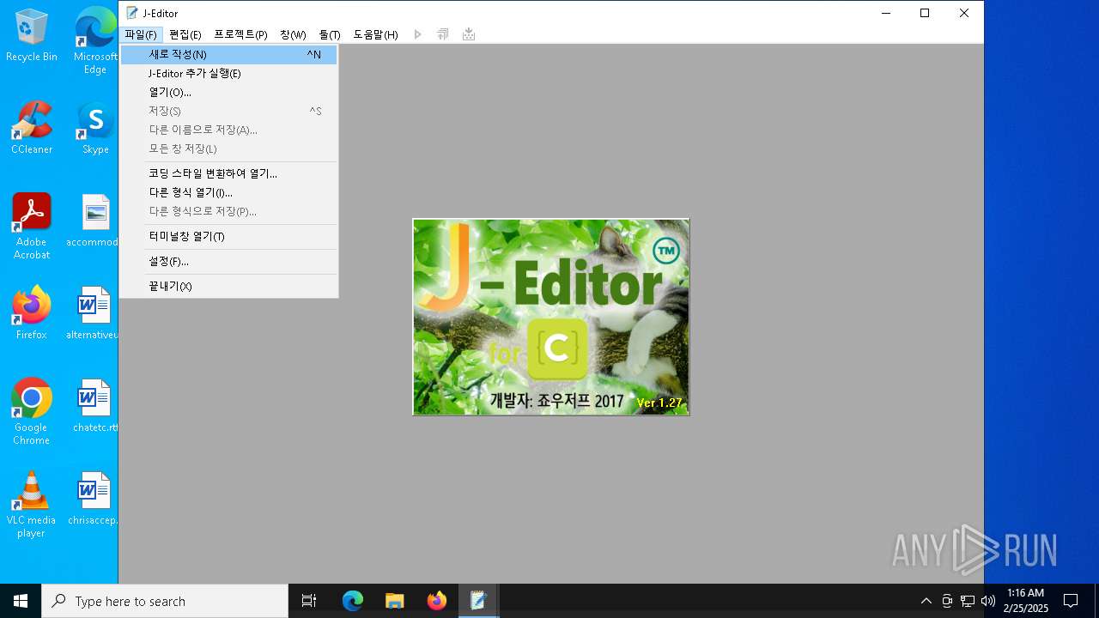
Task: Open Skype desktop shortcut
Action: 95,128
